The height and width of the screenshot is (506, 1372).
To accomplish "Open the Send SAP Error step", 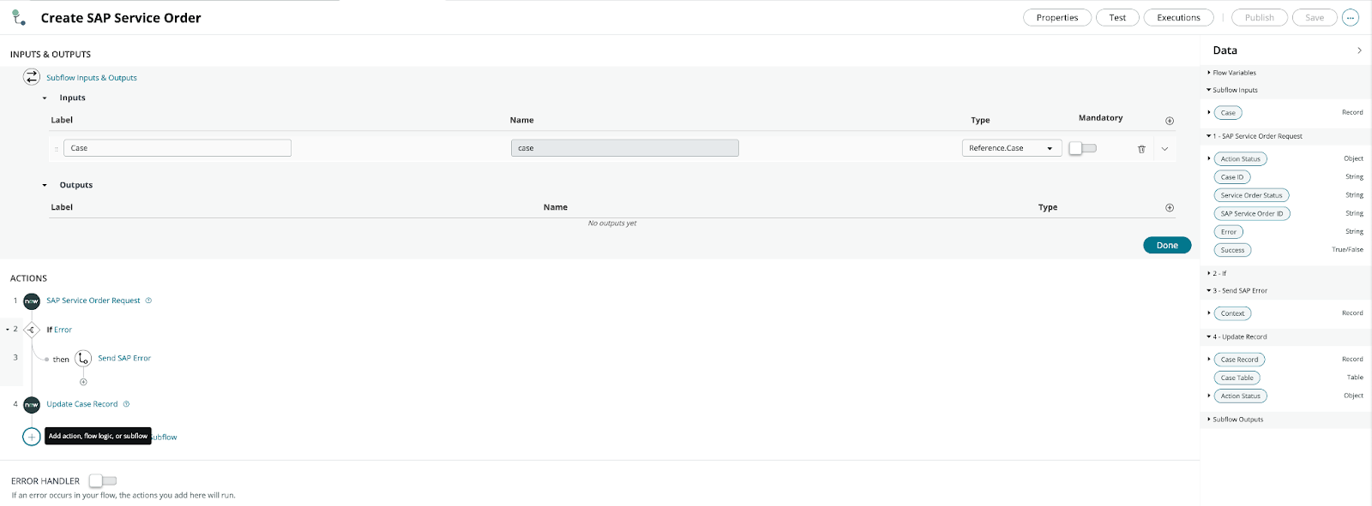I will pos(124,358).
